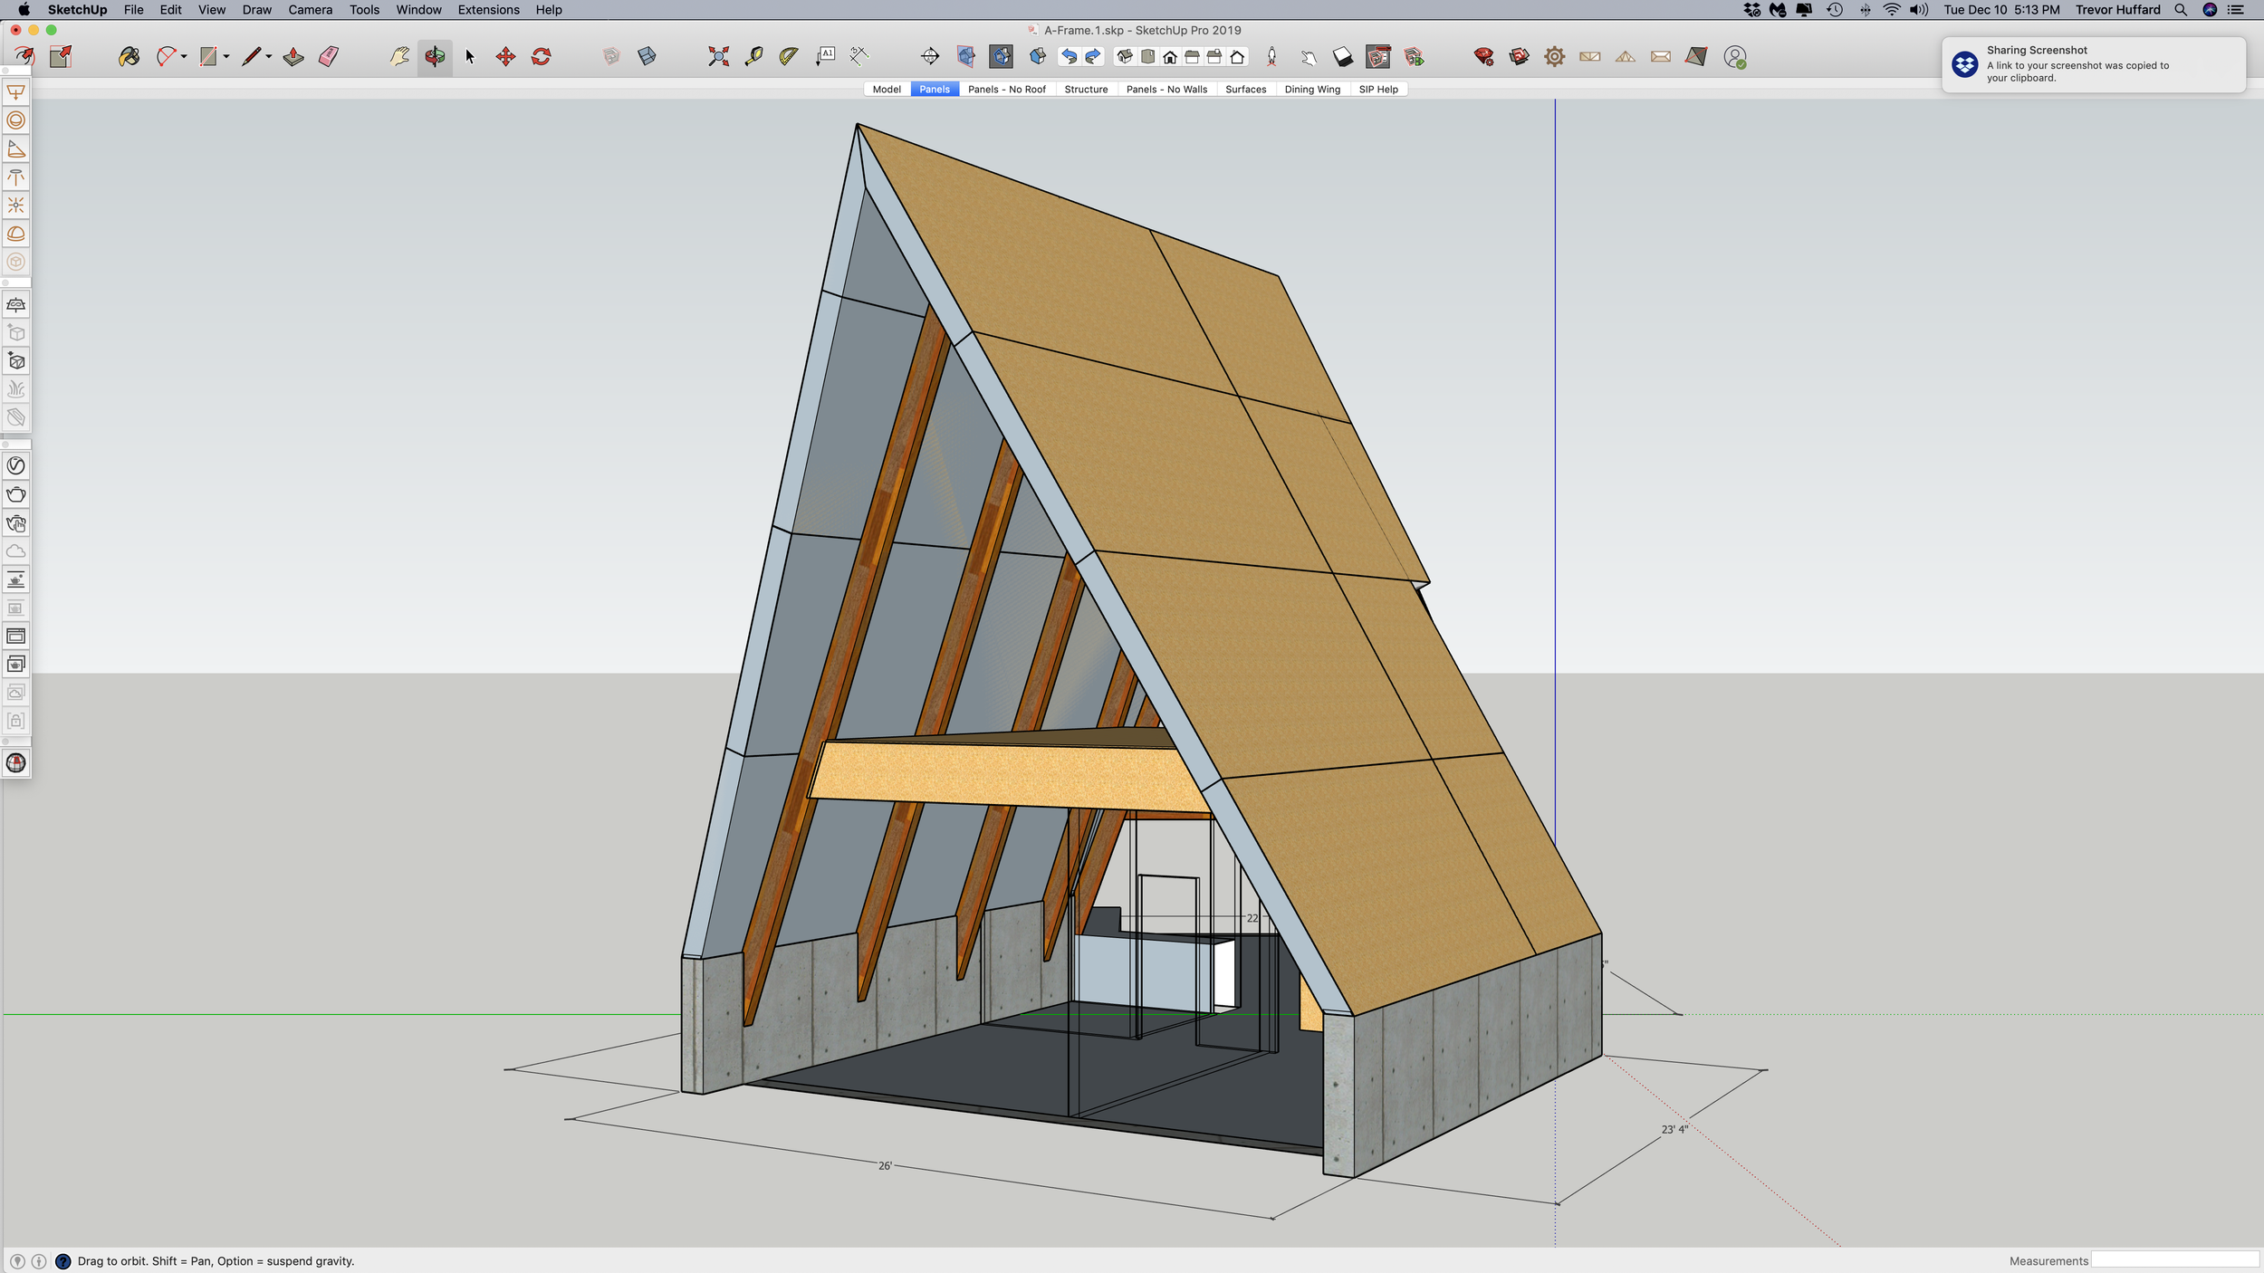Screen dimensions: 2264x1273
Task: Expand the Arc tool dropdown arrow
Action: click(184, 57)
